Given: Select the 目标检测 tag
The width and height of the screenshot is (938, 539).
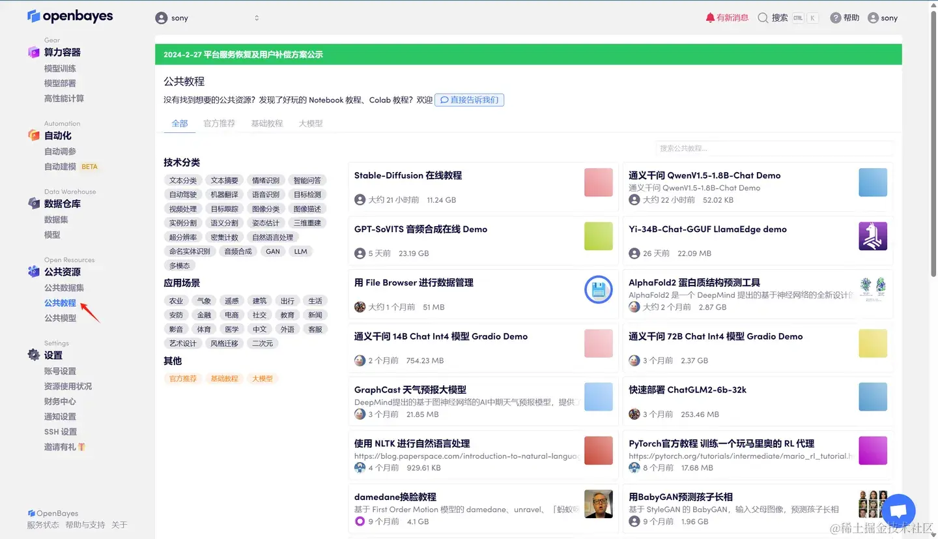Looking at the screenshot, I should pos(307,194).
